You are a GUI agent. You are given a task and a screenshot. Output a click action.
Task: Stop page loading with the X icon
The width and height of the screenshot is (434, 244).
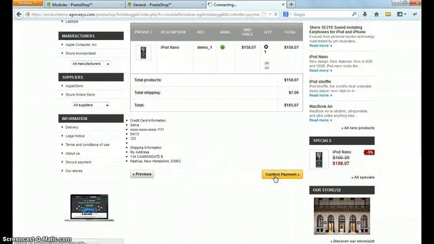pos(276,14)
